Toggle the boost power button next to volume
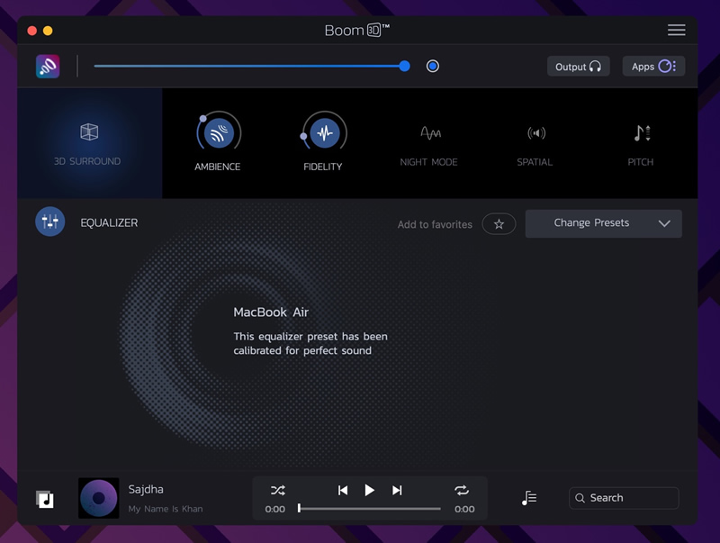 (x=433, y=66)
